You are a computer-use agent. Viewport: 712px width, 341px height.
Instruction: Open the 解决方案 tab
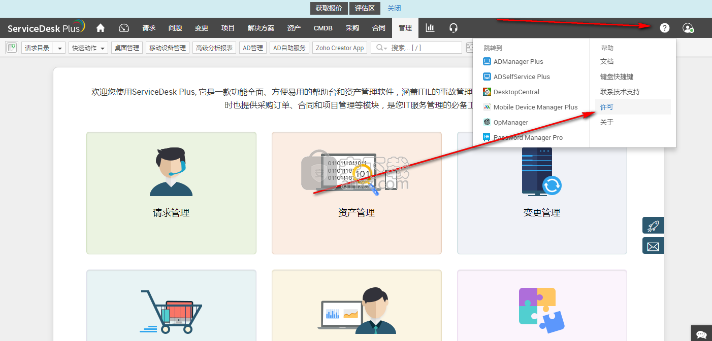coord(261,28)
